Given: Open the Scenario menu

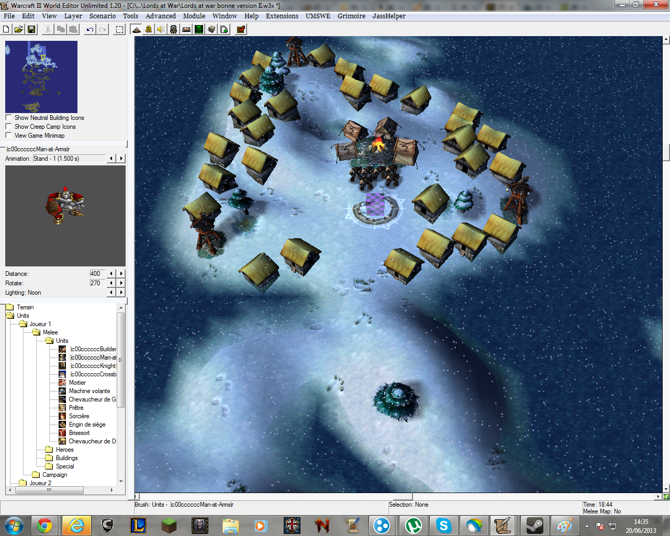Looking at the screenshot, I should [103, 16].
